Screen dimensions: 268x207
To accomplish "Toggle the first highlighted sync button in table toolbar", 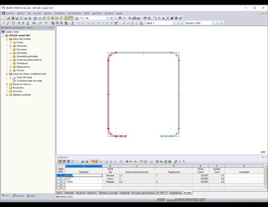I will point(92,162).
